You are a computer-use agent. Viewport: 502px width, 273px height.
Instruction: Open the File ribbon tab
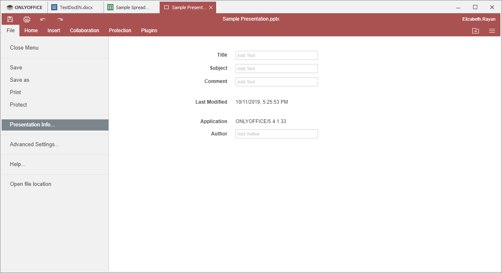tap(11, 31)
